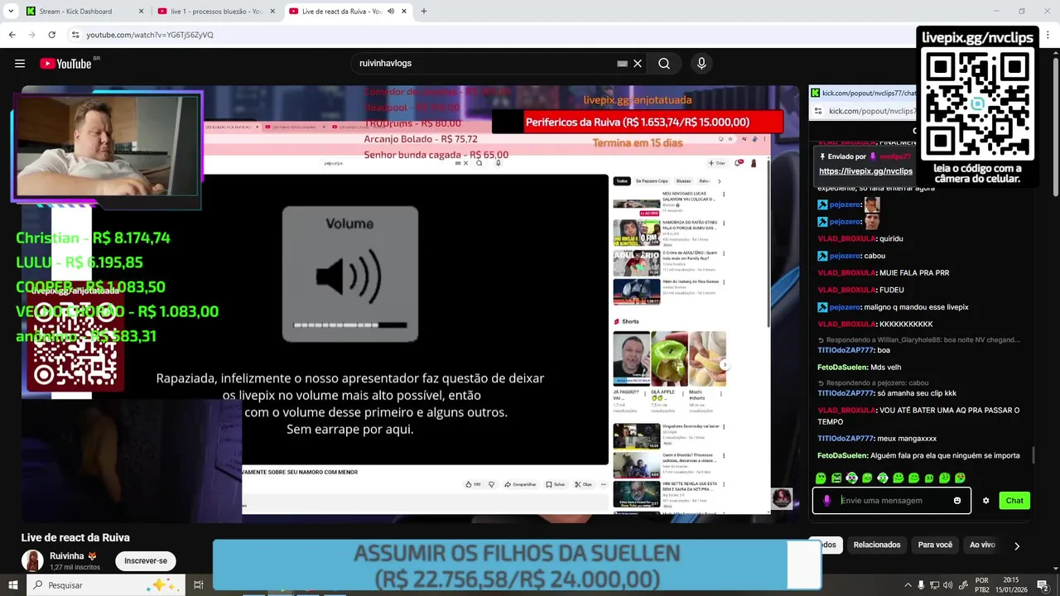
Task: Open a new browser tab
Action: [424, 12]
